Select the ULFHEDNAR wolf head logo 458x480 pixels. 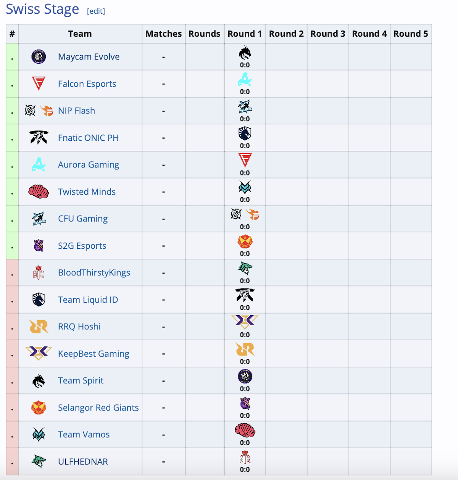pos(38,461)
